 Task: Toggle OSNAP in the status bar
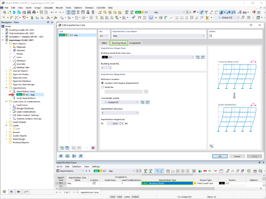coord(135,197)
